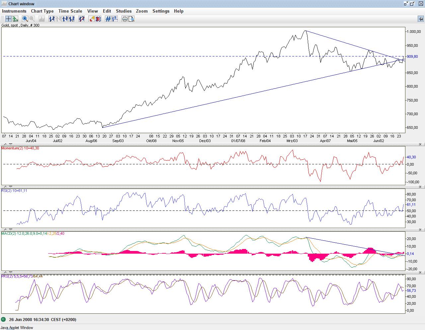425x330 pixels.
Task: Select the crosshair cursor tool
Action: coord(8,19)
